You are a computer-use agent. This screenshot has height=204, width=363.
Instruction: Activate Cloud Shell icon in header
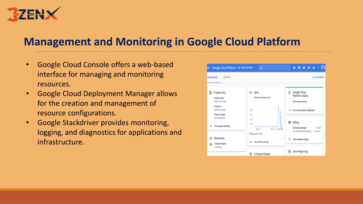pos(299,68)
